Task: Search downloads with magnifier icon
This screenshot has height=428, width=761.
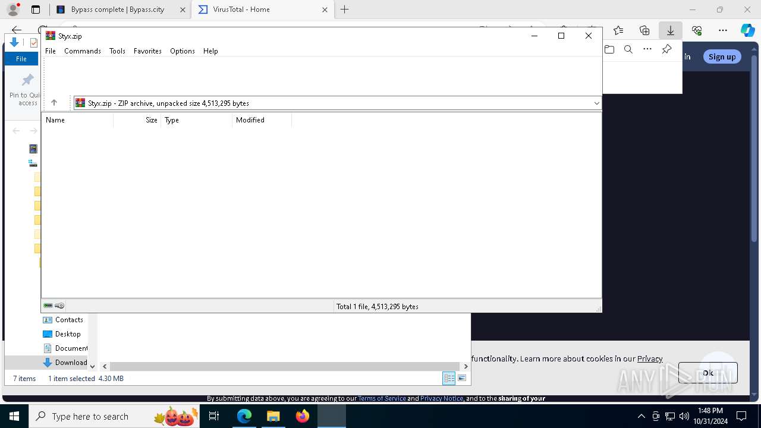Action: coord(628,49)
